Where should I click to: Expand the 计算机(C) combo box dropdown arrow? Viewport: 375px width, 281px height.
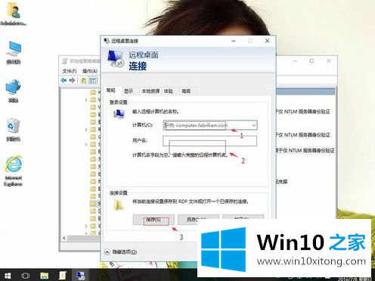[253, 125]
